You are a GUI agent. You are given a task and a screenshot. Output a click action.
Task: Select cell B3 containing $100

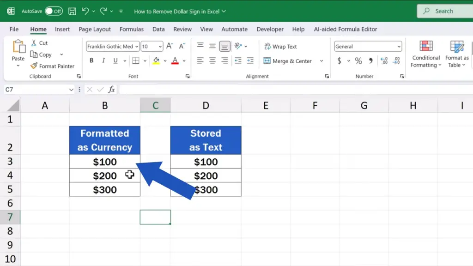coord(105,162)
